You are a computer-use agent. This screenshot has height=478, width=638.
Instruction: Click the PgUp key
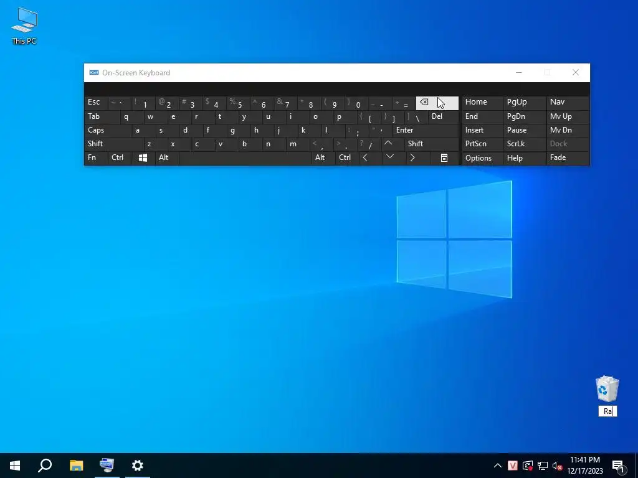tap(524, 103)
